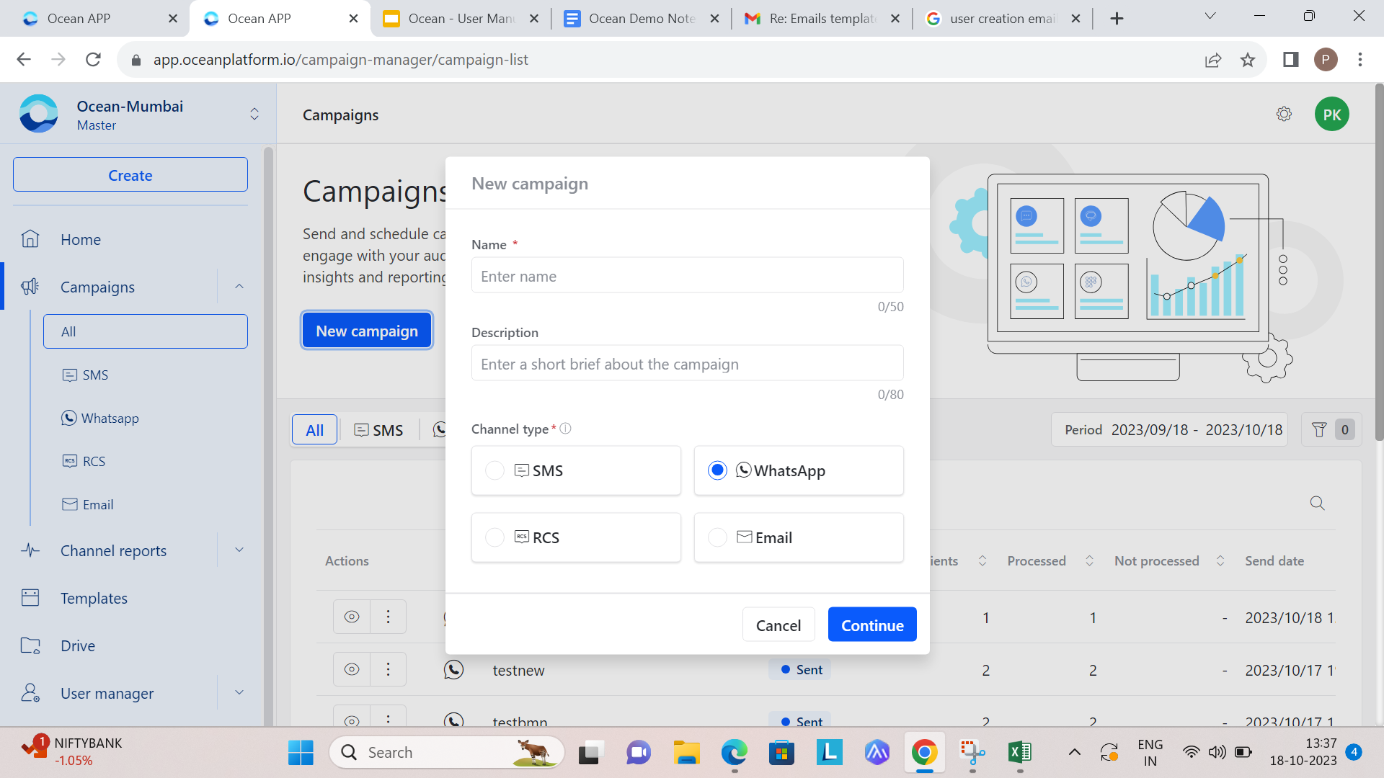Screen dimensions: 1384x778
Task: Open the Windows Start menu
Action: coord(301,753)
